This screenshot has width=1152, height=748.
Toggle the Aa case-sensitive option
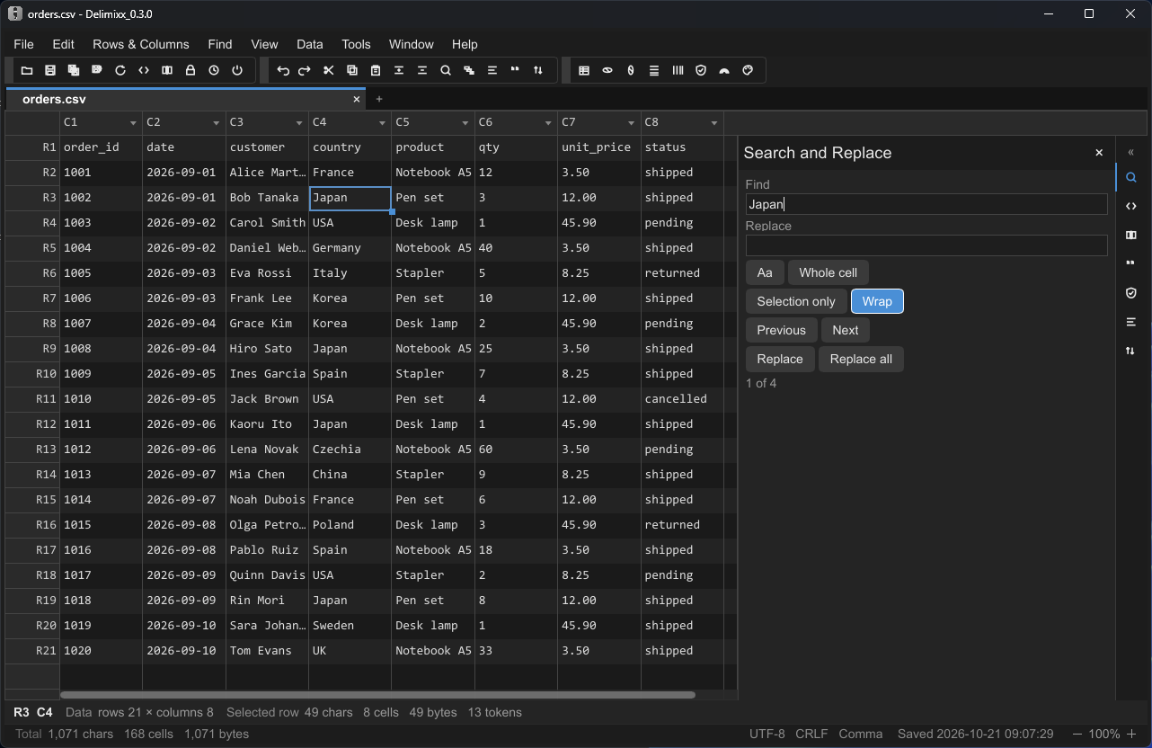coord(765,272)
